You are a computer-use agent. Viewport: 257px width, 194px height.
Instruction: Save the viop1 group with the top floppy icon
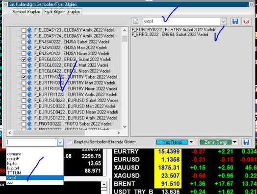click(x=235, y=22)
